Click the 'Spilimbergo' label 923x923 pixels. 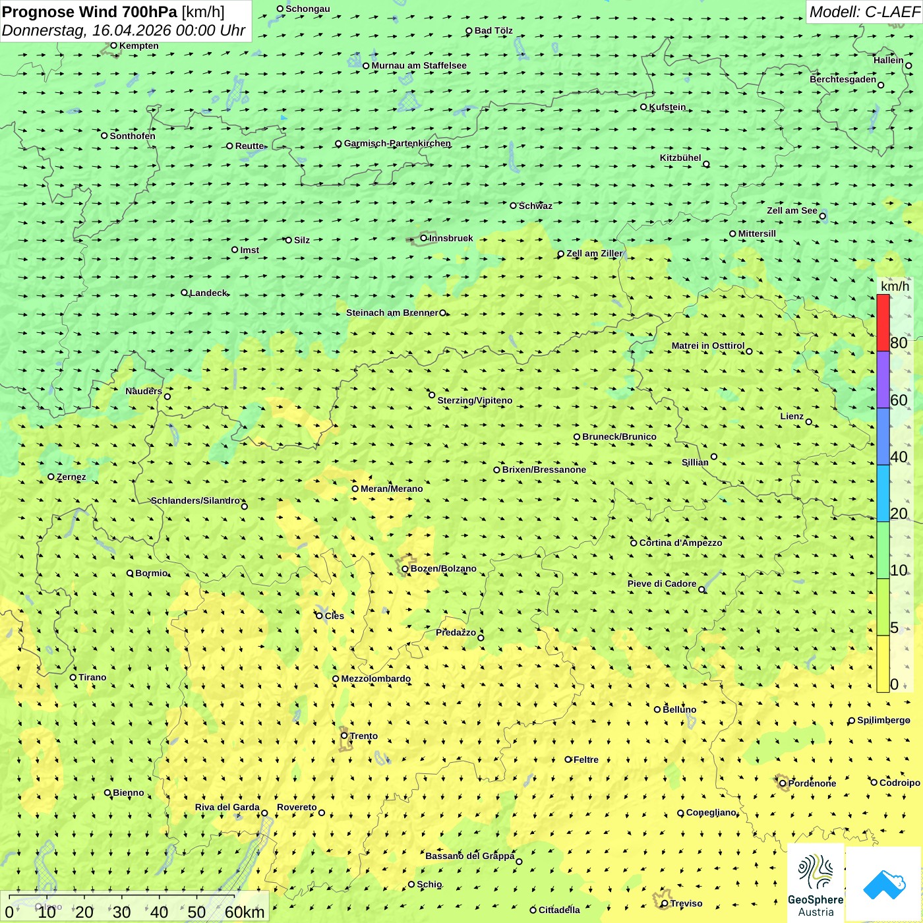click(883, 720)
